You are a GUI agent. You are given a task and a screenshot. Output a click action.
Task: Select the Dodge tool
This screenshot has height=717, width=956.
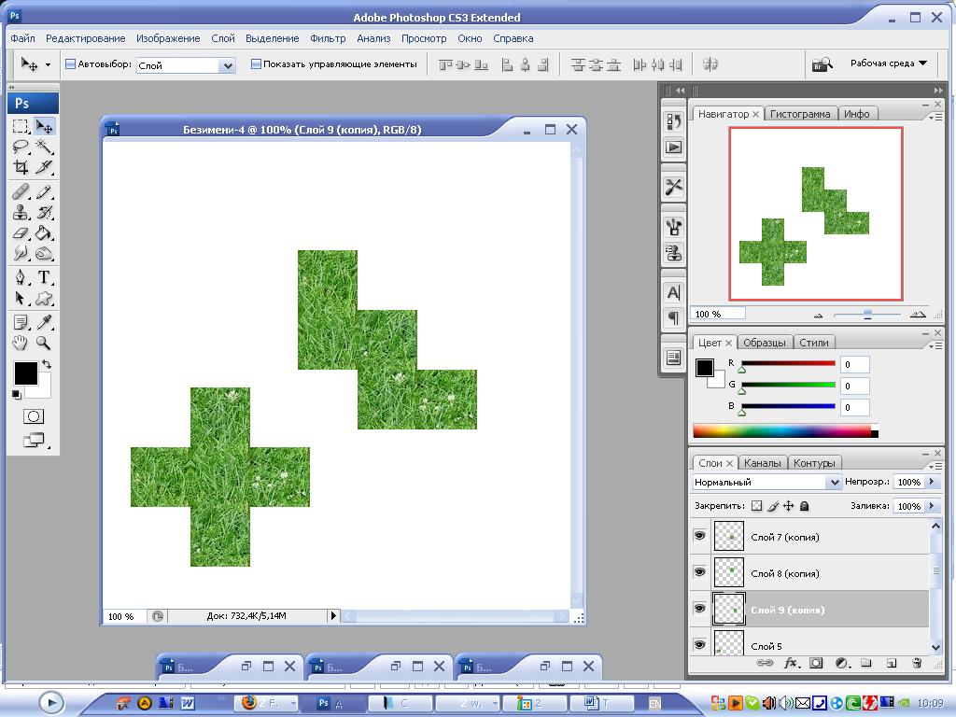click(x=44, y=253)
